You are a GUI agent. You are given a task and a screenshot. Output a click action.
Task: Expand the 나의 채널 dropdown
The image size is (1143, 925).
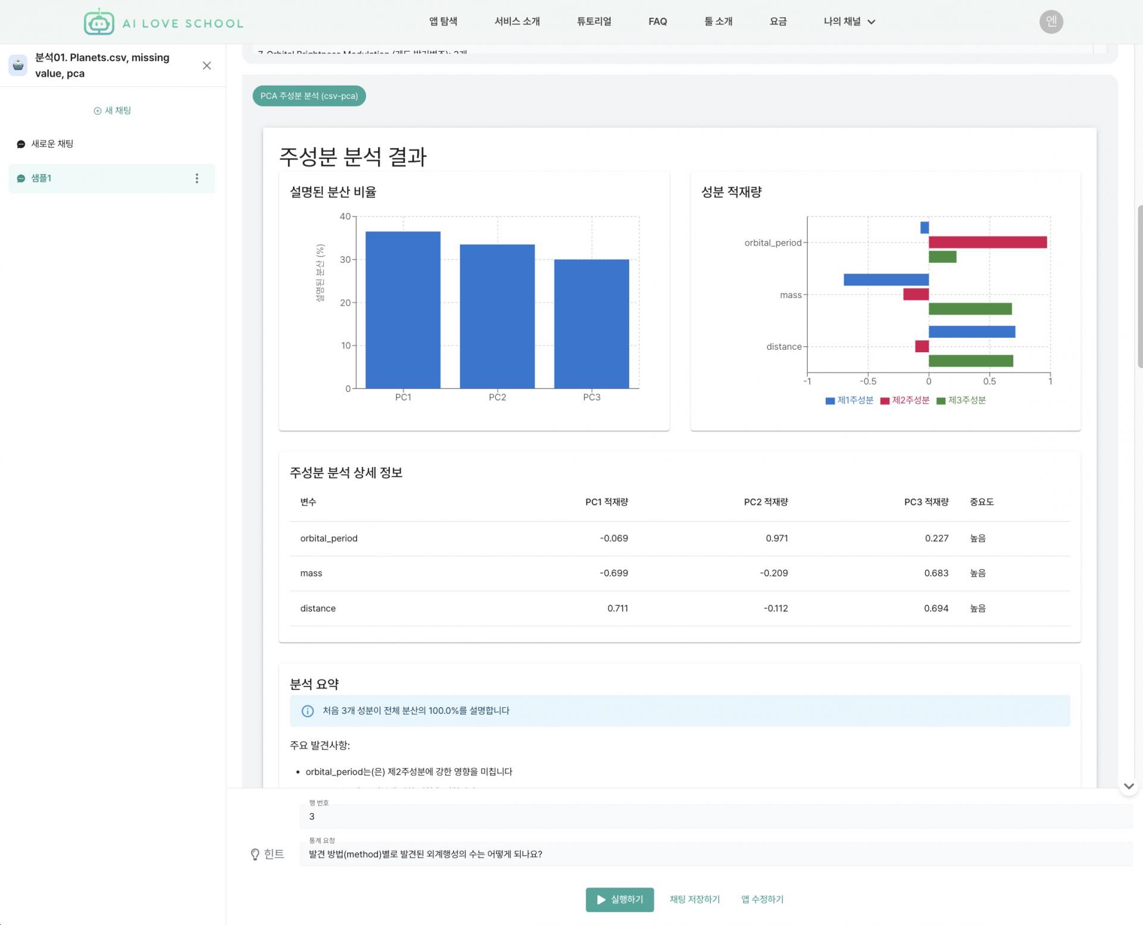pos(850,21)
